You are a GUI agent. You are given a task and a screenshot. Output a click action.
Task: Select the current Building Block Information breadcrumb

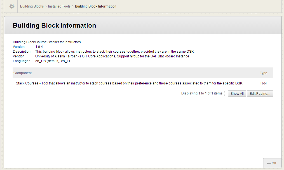tap(96, 6)
